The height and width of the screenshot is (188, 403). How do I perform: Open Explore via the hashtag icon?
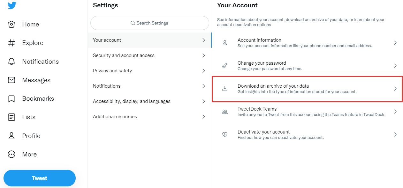(11, 42)
